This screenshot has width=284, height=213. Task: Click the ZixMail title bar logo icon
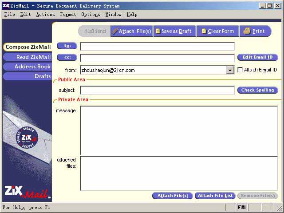click(6, 6)
